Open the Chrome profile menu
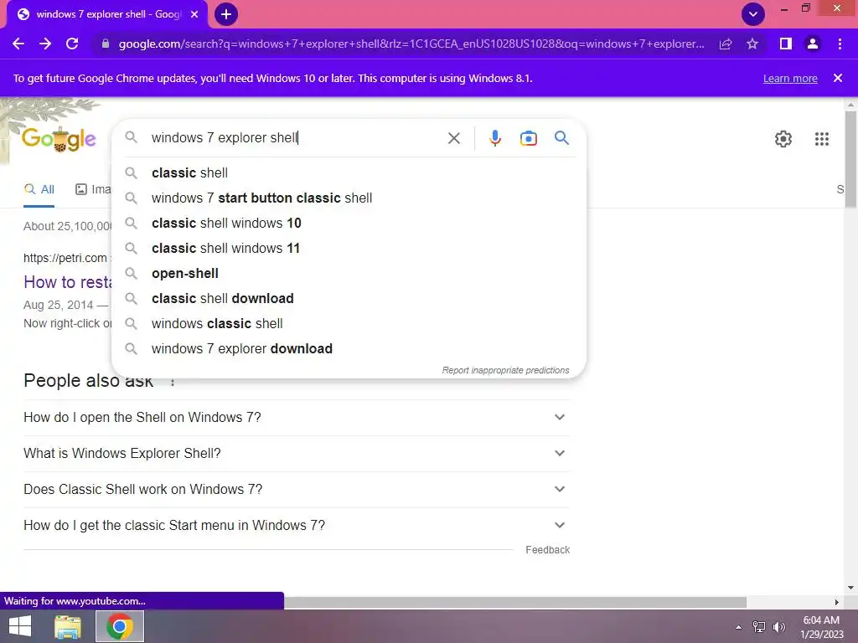The width and height of the screenshot is (858, 643). 813,44
